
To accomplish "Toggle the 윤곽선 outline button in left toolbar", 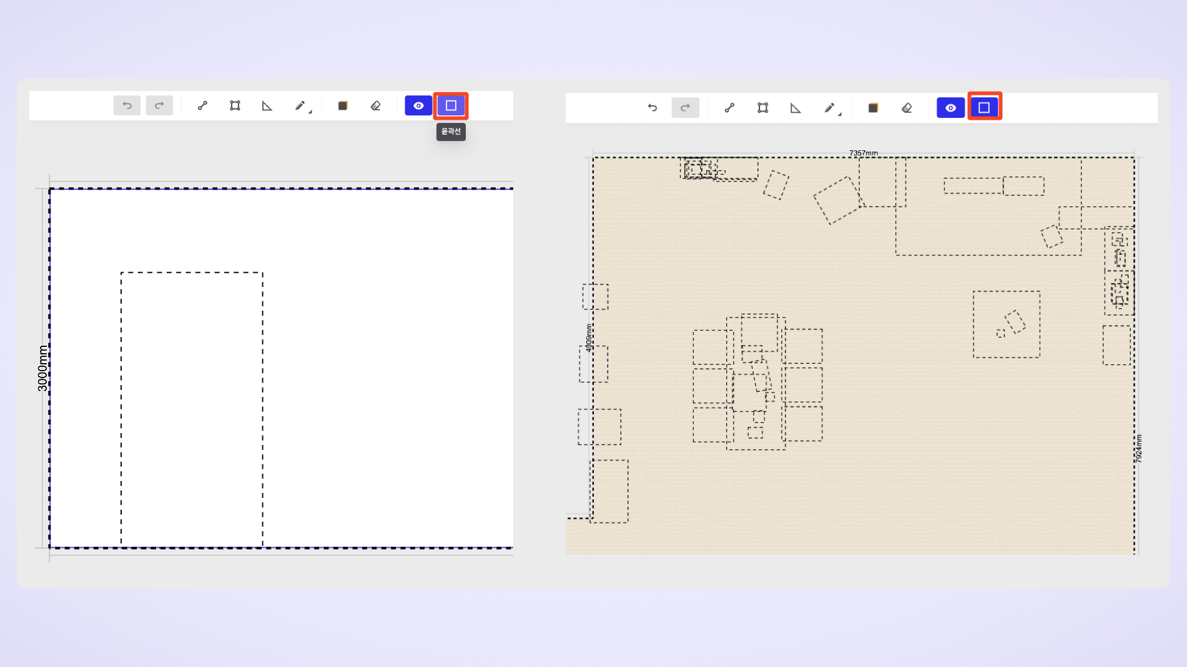I will pyautogui.click(x=451, y=106).
